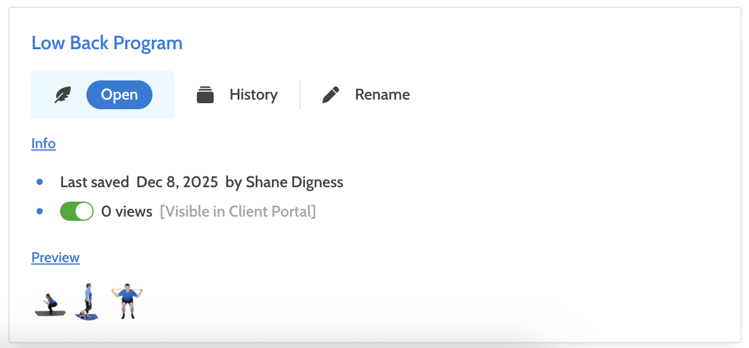Image resolution: width=749 pixels, height=348 pixels.
Task: Click the bullet beside the views toggle
Action: (x=40, y=211)
